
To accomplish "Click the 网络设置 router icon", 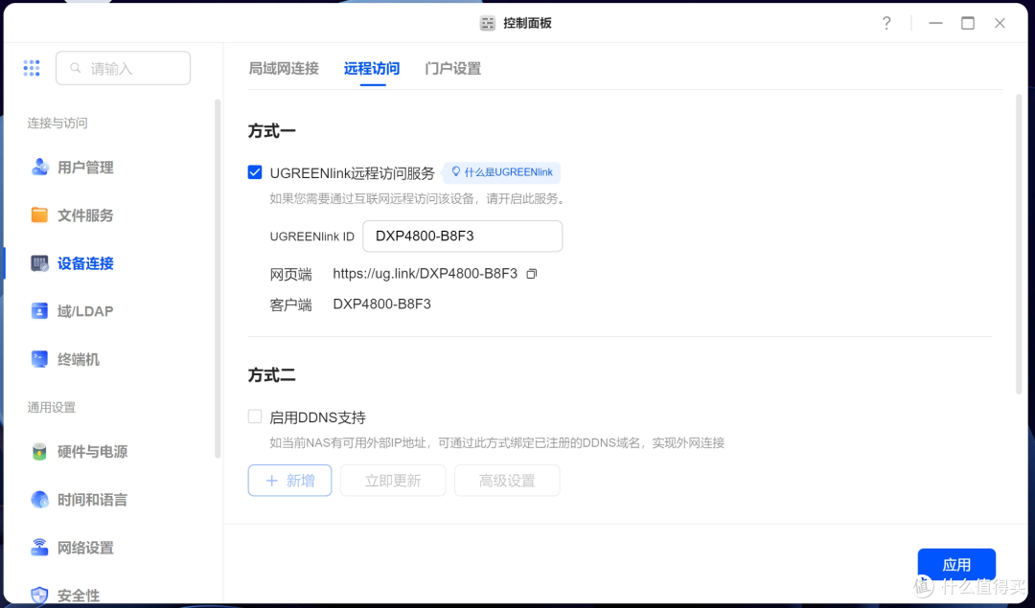I will coord(39,548).
